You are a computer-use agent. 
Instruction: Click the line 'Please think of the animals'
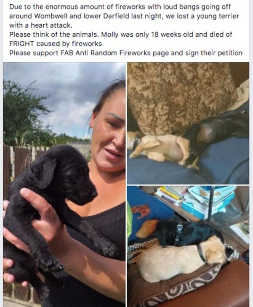pyautogui.click(x=54, y=35)
